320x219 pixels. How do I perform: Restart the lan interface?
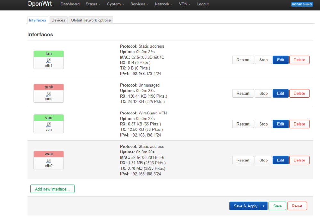click(243, 60)
